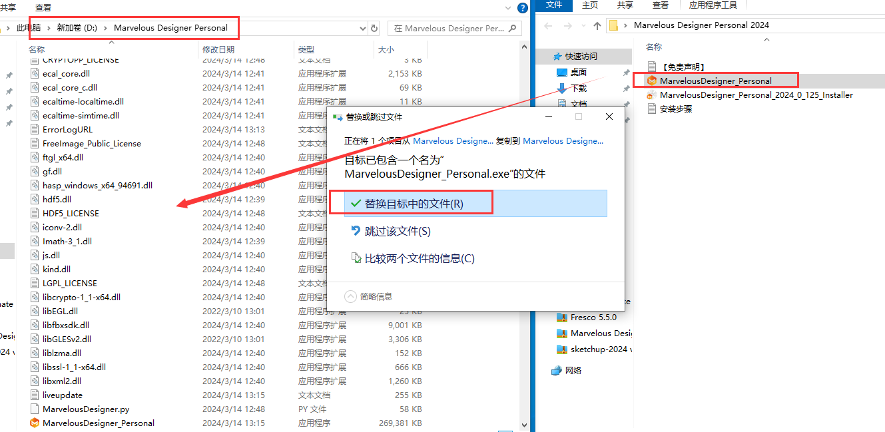This screenshot has height=432, width=885.
Task: Select 桌面 in the navigation pane
Action: pos(579,73)
